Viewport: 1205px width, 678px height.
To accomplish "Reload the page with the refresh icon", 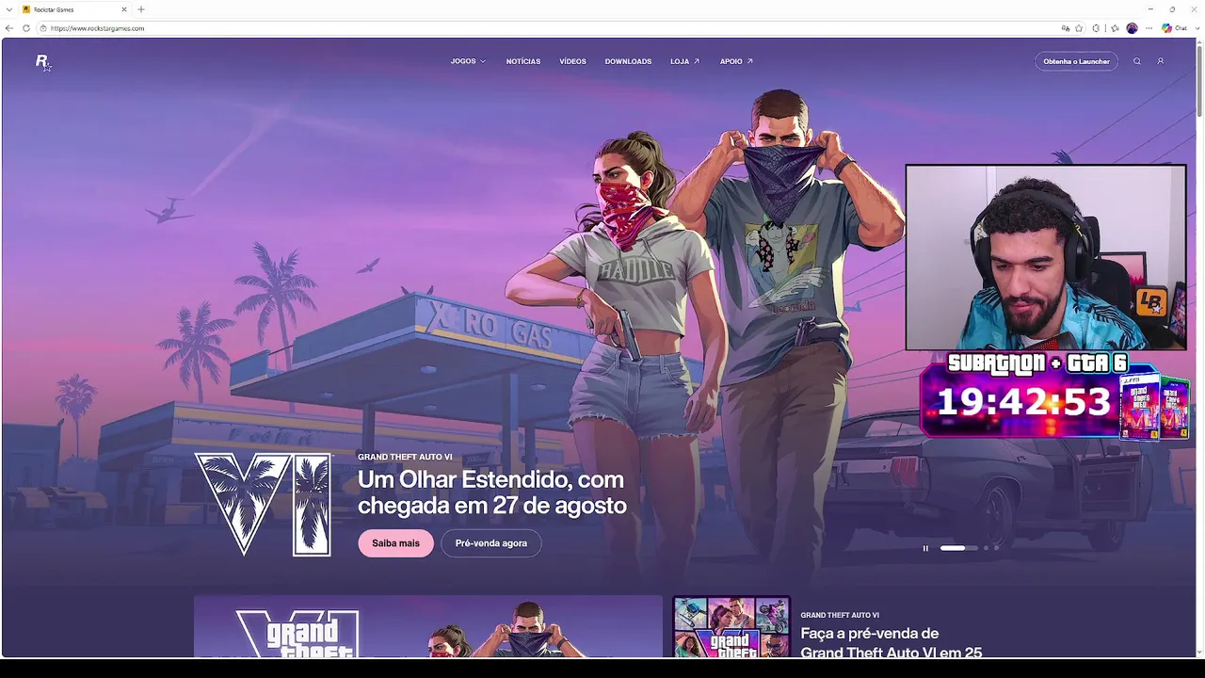I will (x=26, y=28).
